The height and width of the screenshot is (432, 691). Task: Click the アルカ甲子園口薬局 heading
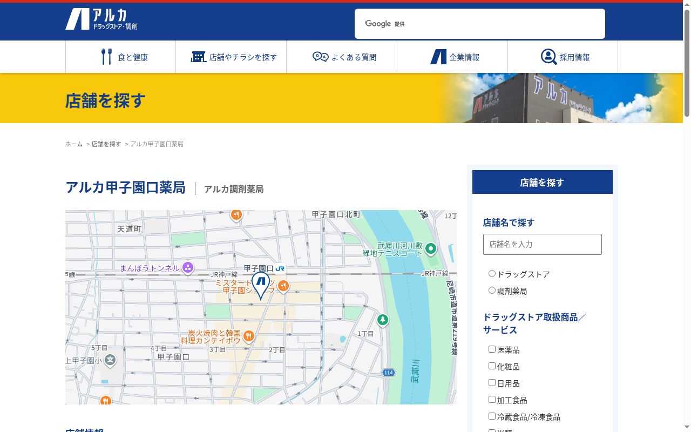click(x=125, y=187)
